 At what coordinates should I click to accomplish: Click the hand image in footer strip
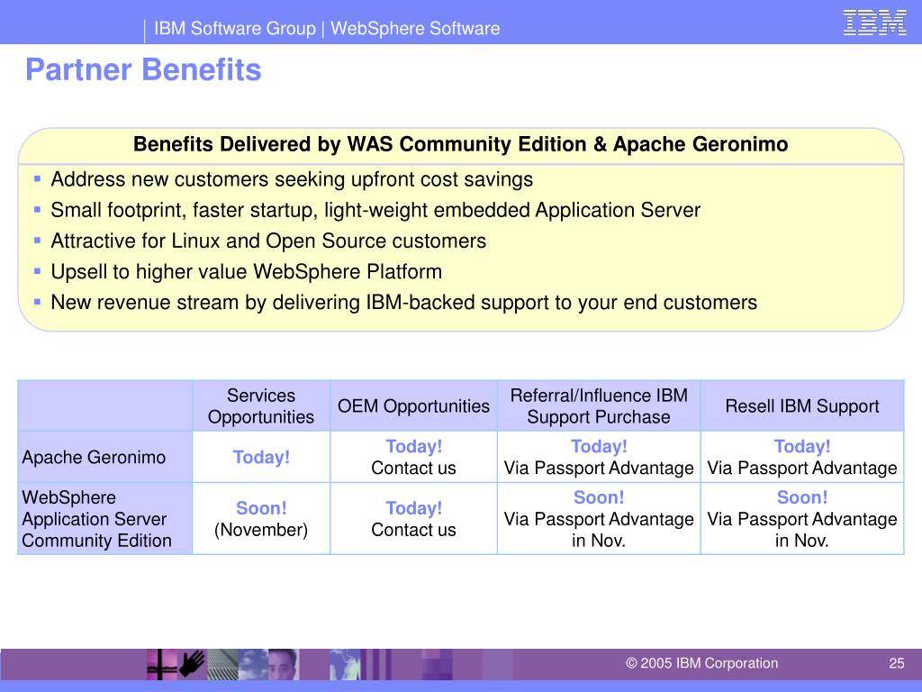[x=193, y=664]
